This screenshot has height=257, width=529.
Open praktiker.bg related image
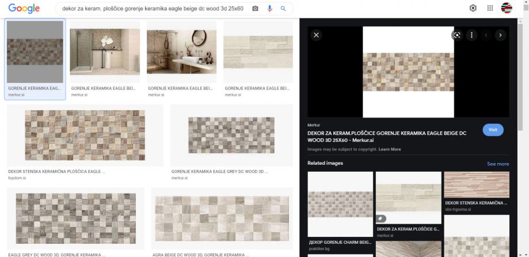340,204
